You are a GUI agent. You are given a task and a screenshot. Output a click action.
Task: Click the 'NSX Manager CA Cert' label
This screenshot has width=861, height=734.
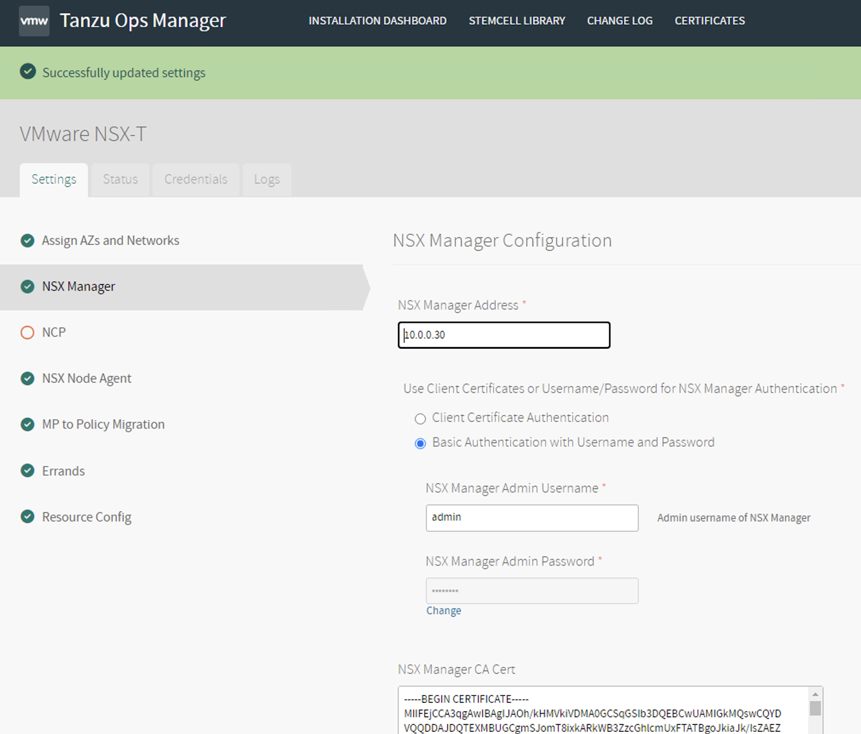456,669
